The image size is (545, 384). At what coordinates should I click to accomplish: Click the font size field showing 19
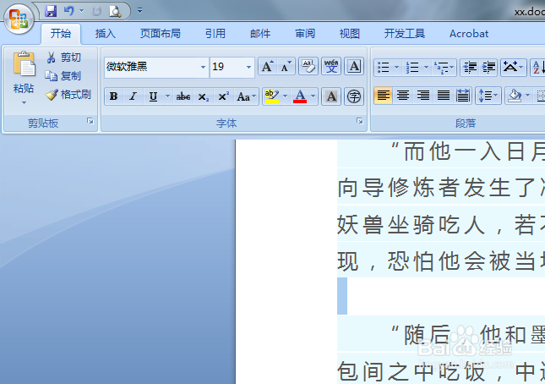coord(226,67)
